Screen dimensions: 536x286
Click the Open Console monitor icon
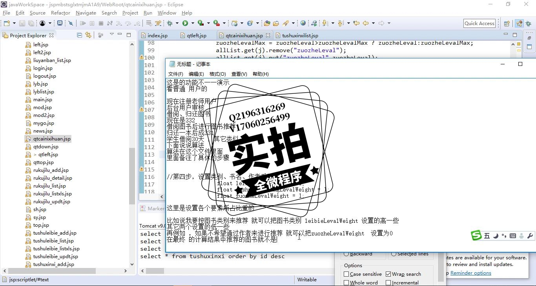pyautogui.click(x=60, y=23)
